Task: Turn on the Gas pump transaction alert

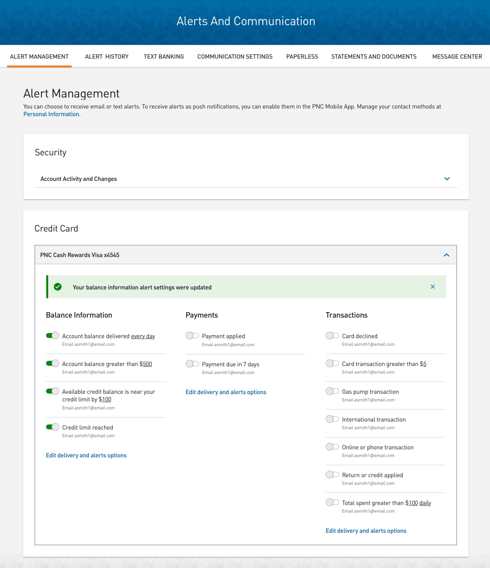Action: [332, 391]
